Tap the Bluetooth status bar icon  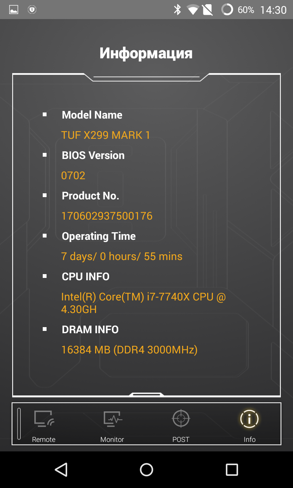177,10
